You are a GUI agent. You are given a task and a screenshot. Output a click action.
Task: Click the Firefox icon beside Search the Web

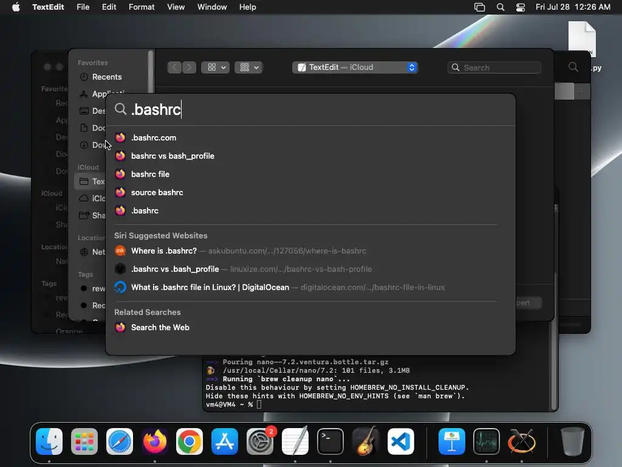120,327
